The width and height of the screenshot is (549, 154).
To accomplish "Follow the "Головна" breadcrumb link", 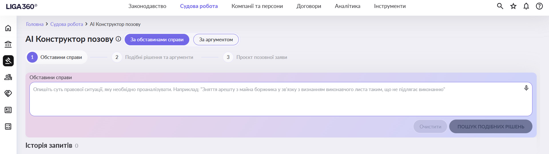I will click(x=35, y=24).
